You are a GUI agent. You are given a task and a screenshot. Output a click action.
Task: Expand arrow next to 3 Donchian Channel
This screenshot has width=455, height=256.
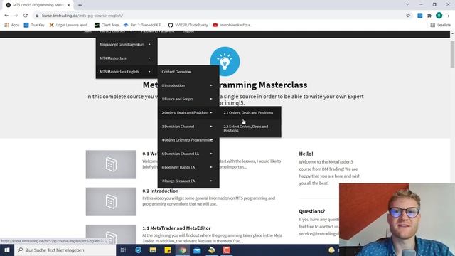pos(211,127)
